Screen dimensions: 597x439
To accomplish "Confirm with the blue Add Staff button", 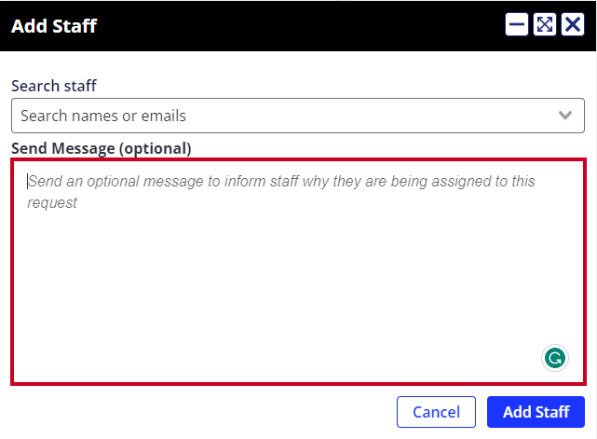I will (x=536, y=412).
